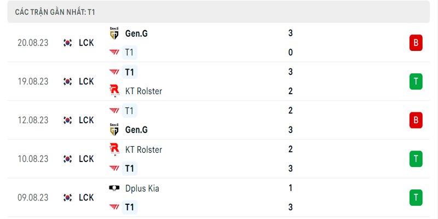The width and height of the screenshot is (438, 219).
Task: Click Dplus Kia logo in 09.08.23 match
Action: coord(114,188)
